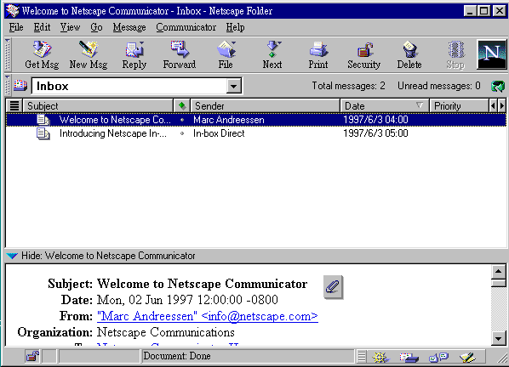Show previous columns with left arrow
This screenshot has width=509, height=367.
(493, 105)
